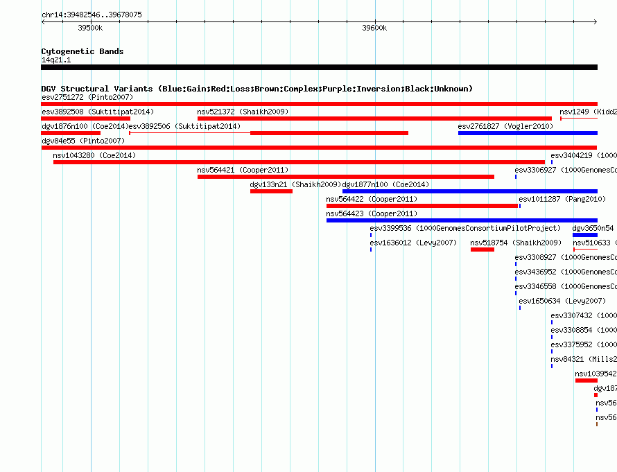The image size is (617, 472).
Task: Click the nsv518754 (Shaikh2009) label
Action: pyautogui.click(x=516, y=243)
